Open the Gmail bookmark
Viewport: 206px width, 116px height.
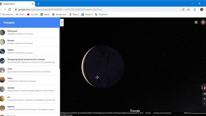(x=20, y=15)
